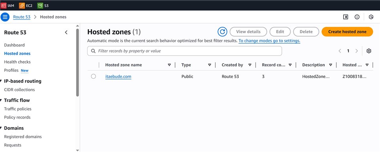Open the 'To change modes go to settings' link
This screenshot has width=380, height=152.
point(269,41)
